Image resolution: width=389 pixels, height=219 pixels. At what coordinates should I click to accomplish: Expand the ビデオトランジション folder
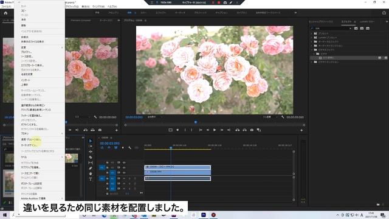pyautogui.click(x=312, y=62)
